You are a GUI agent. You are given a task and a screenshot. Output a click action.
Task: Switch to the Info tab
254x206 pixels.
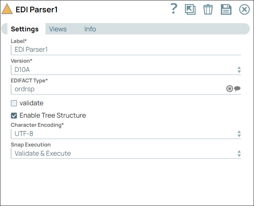click(90, 29)
